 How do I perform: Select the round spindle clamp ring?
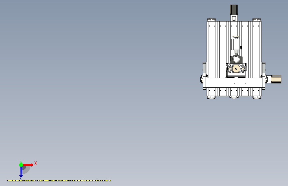point(236,59)
